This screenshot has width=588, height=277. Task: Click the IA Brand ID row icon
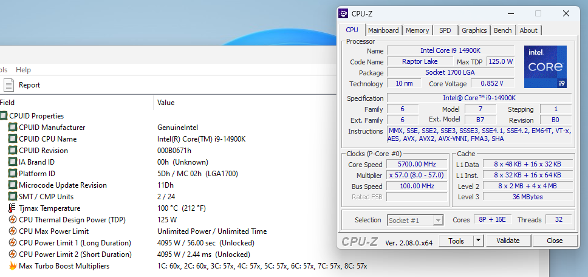(13, 162)
